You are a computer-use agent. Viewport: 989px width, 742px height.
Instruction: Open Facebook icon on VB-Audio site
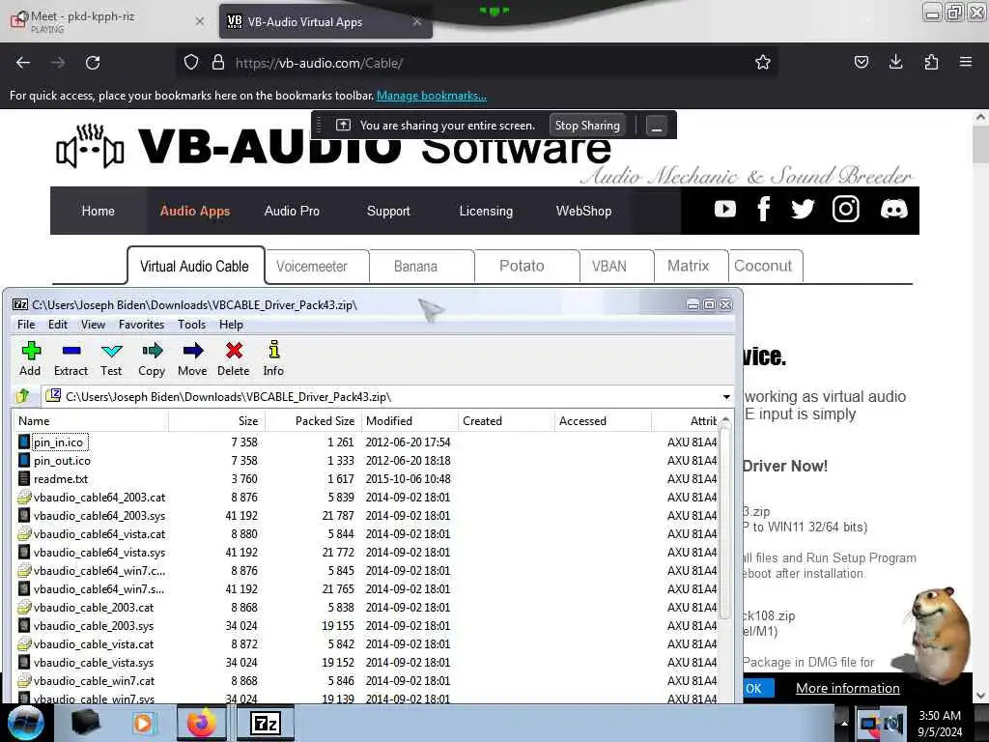point(763,209)
